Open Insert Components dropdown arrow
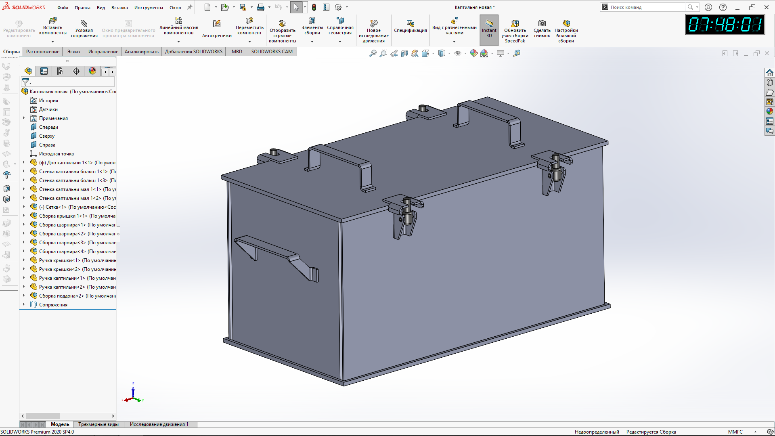 (52, 42)
